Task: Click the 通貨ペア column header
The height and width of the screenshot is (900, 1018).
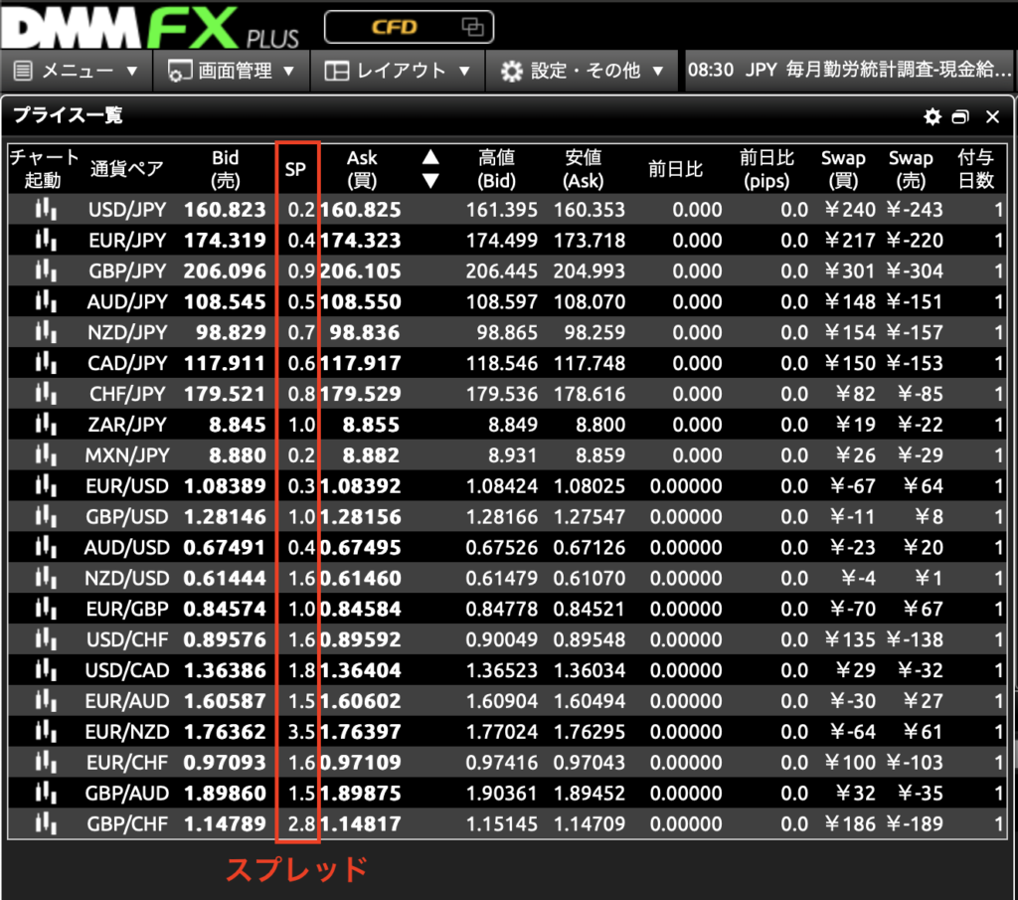Action: point(126,169)
